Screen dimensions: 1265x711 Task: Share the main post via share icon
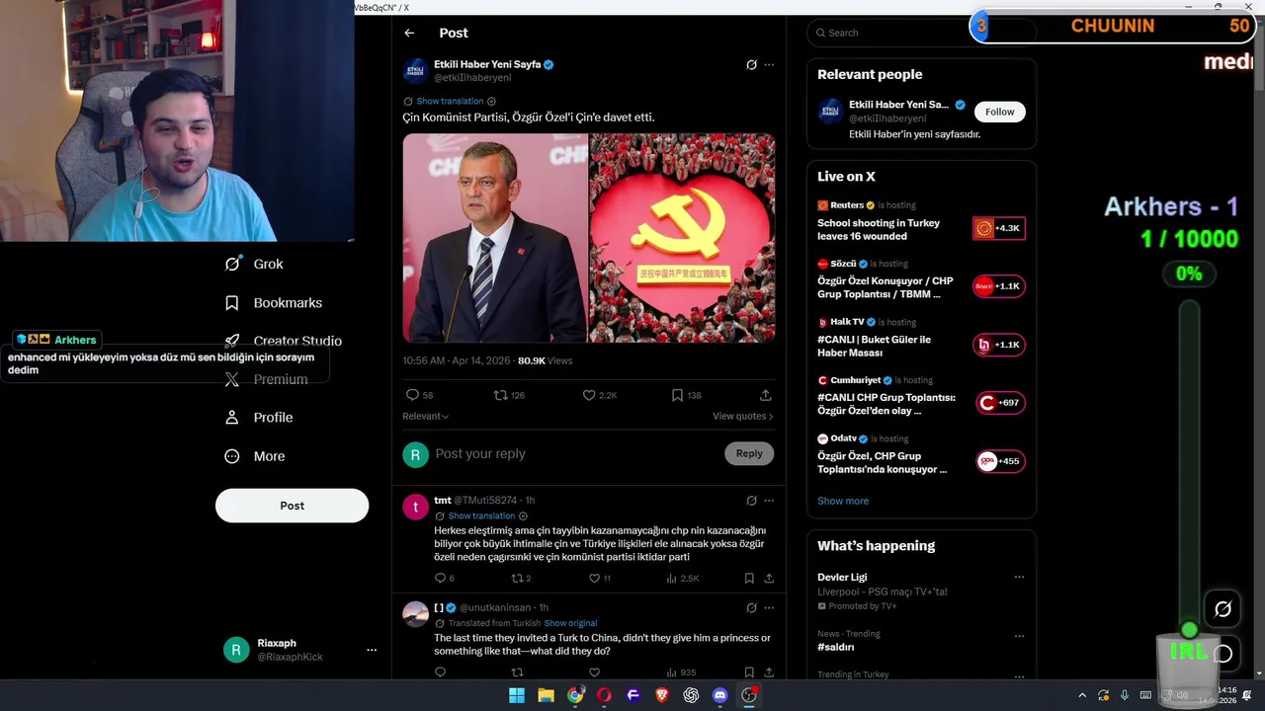(765, 395)
